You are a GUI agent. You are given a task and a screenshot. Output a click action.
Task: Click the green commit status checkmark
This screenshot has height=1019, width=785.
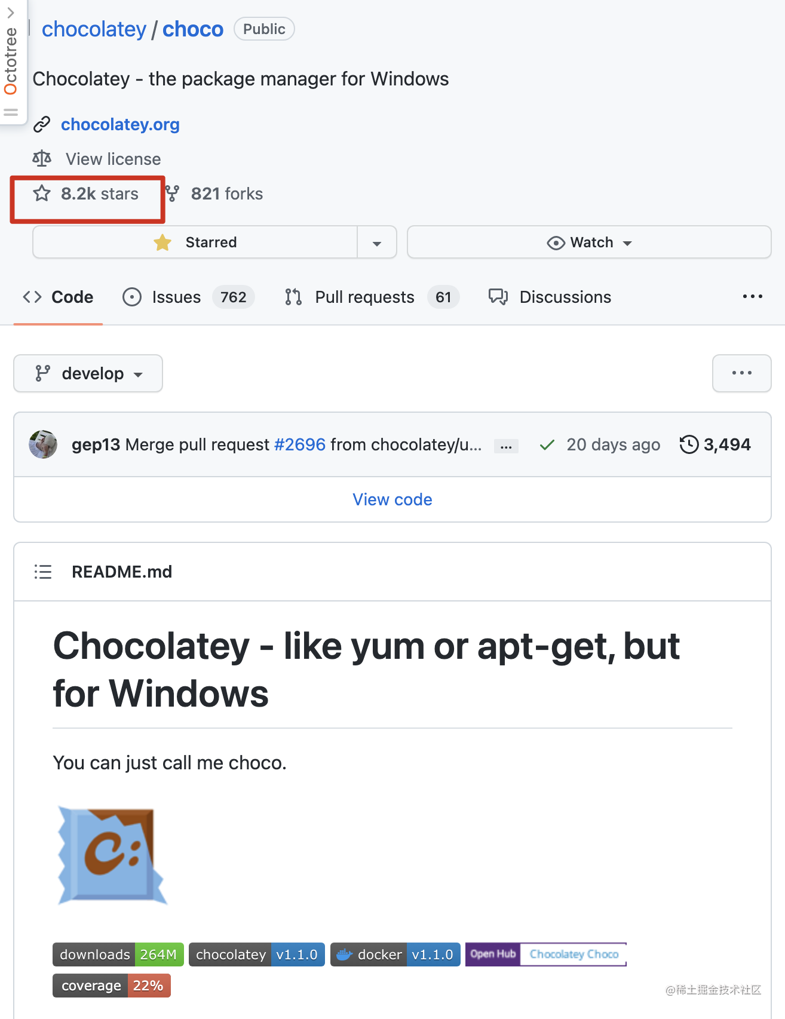(547, 445)
